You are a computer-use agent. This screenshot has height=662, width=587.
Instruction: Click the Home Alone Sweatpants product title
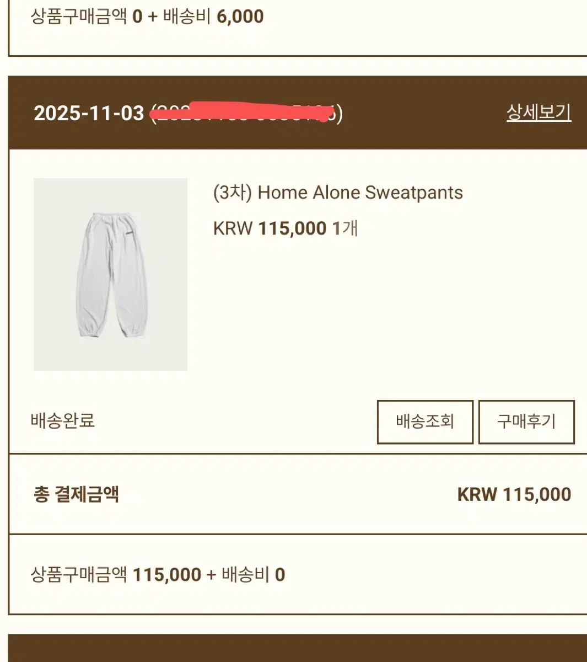(x=360, y=193)
